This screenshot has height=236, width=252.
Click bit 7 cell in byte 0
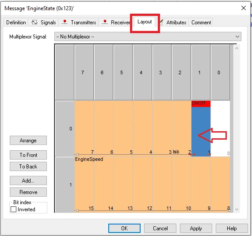point(84,129)
